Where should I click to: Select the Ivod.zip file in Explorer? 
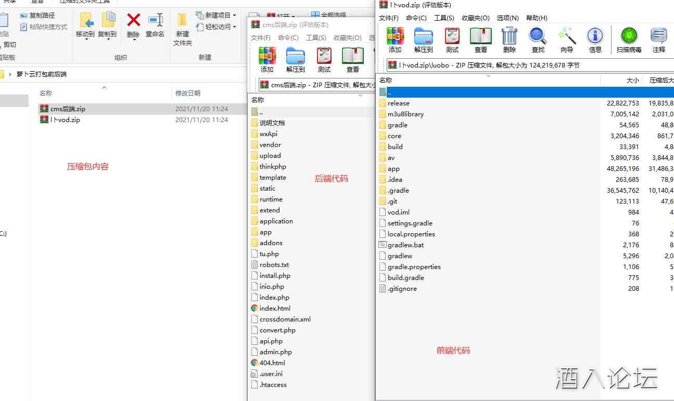65,119
